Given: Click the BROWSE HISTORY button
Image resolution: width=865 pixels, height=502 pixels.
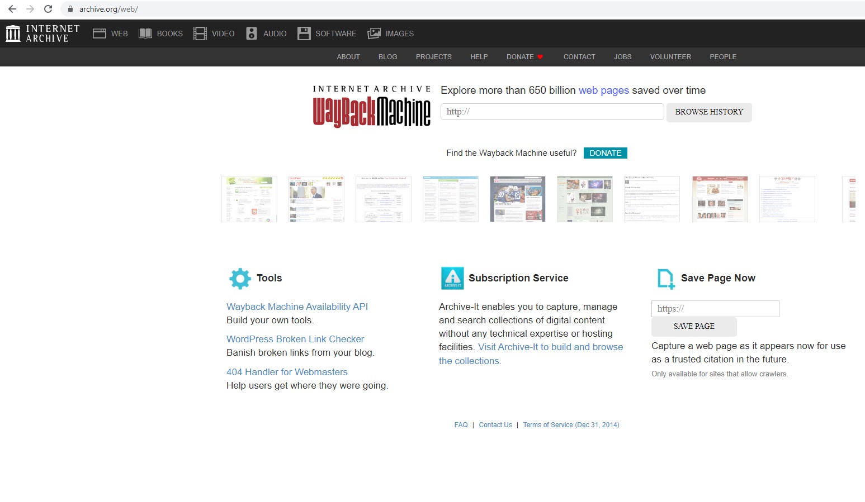Looking at the screenshot, I should point(709,112).
